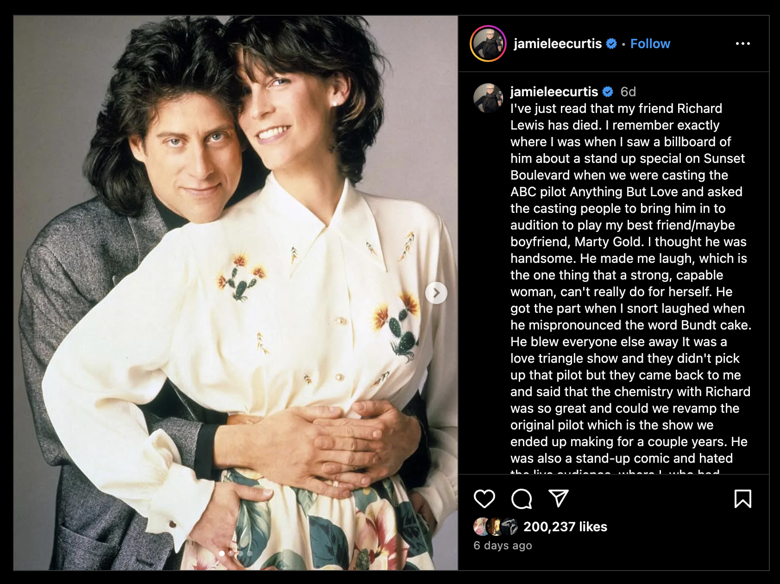
Task: Select the fourth carousel indicator dot
Action: (x=250, y=553)
